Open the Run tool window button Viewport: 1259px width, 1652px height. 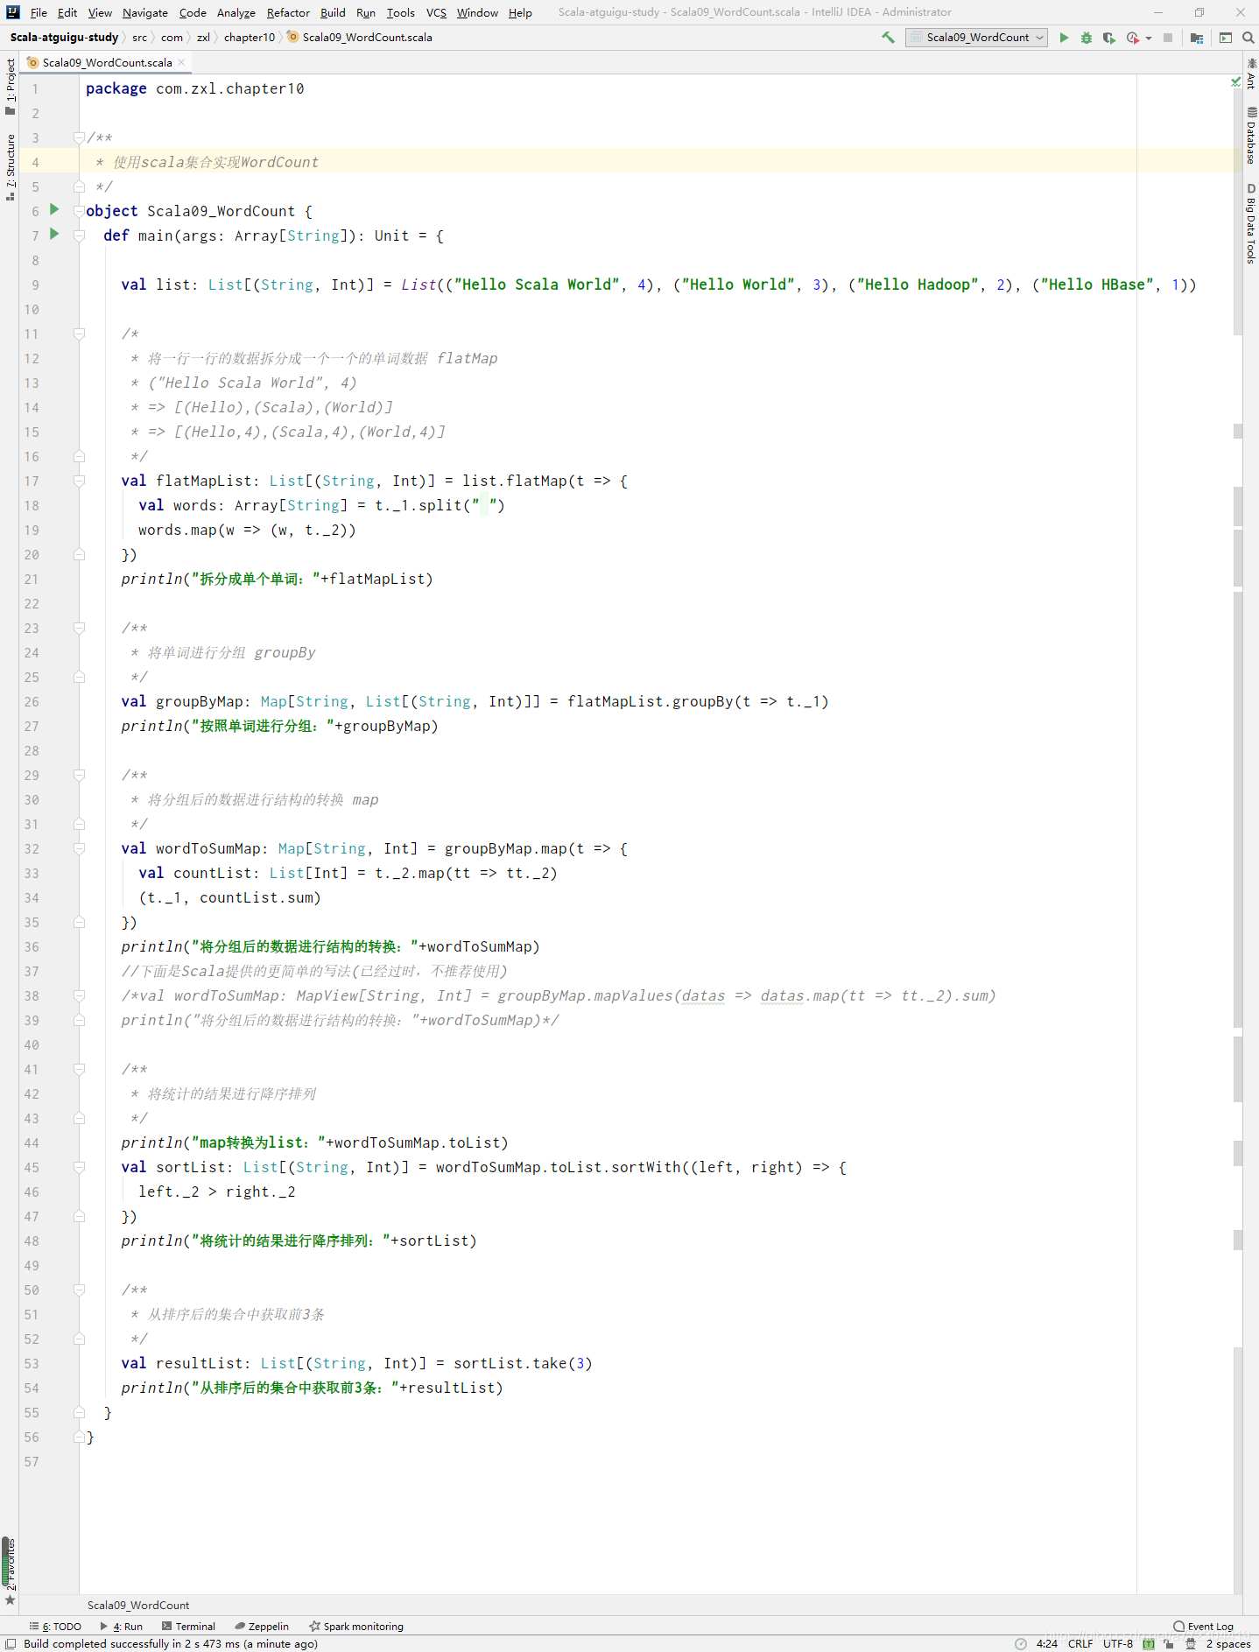(x=122, y=1627)
